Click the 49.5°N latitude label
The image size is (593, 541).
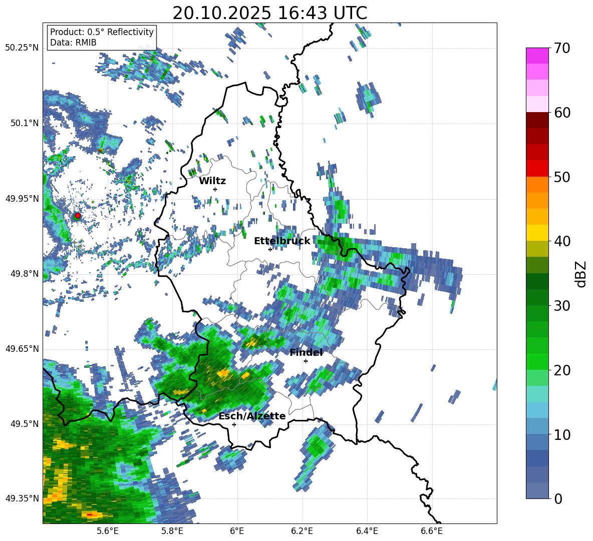coord(25,424)
